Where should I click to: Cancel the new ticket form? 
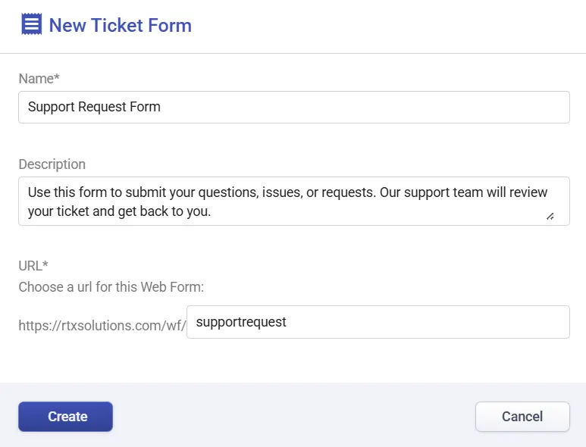[522, 417]
